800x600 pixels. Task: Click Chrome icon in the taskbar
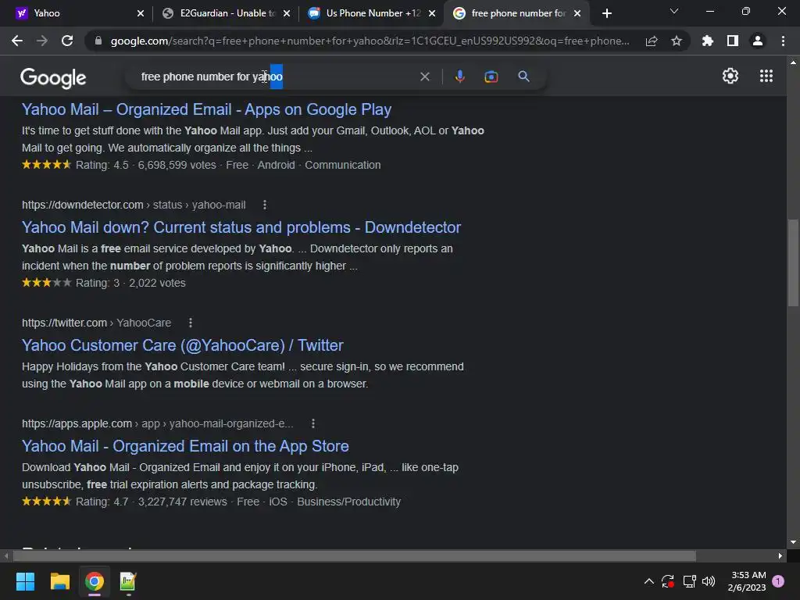[95, 581]
